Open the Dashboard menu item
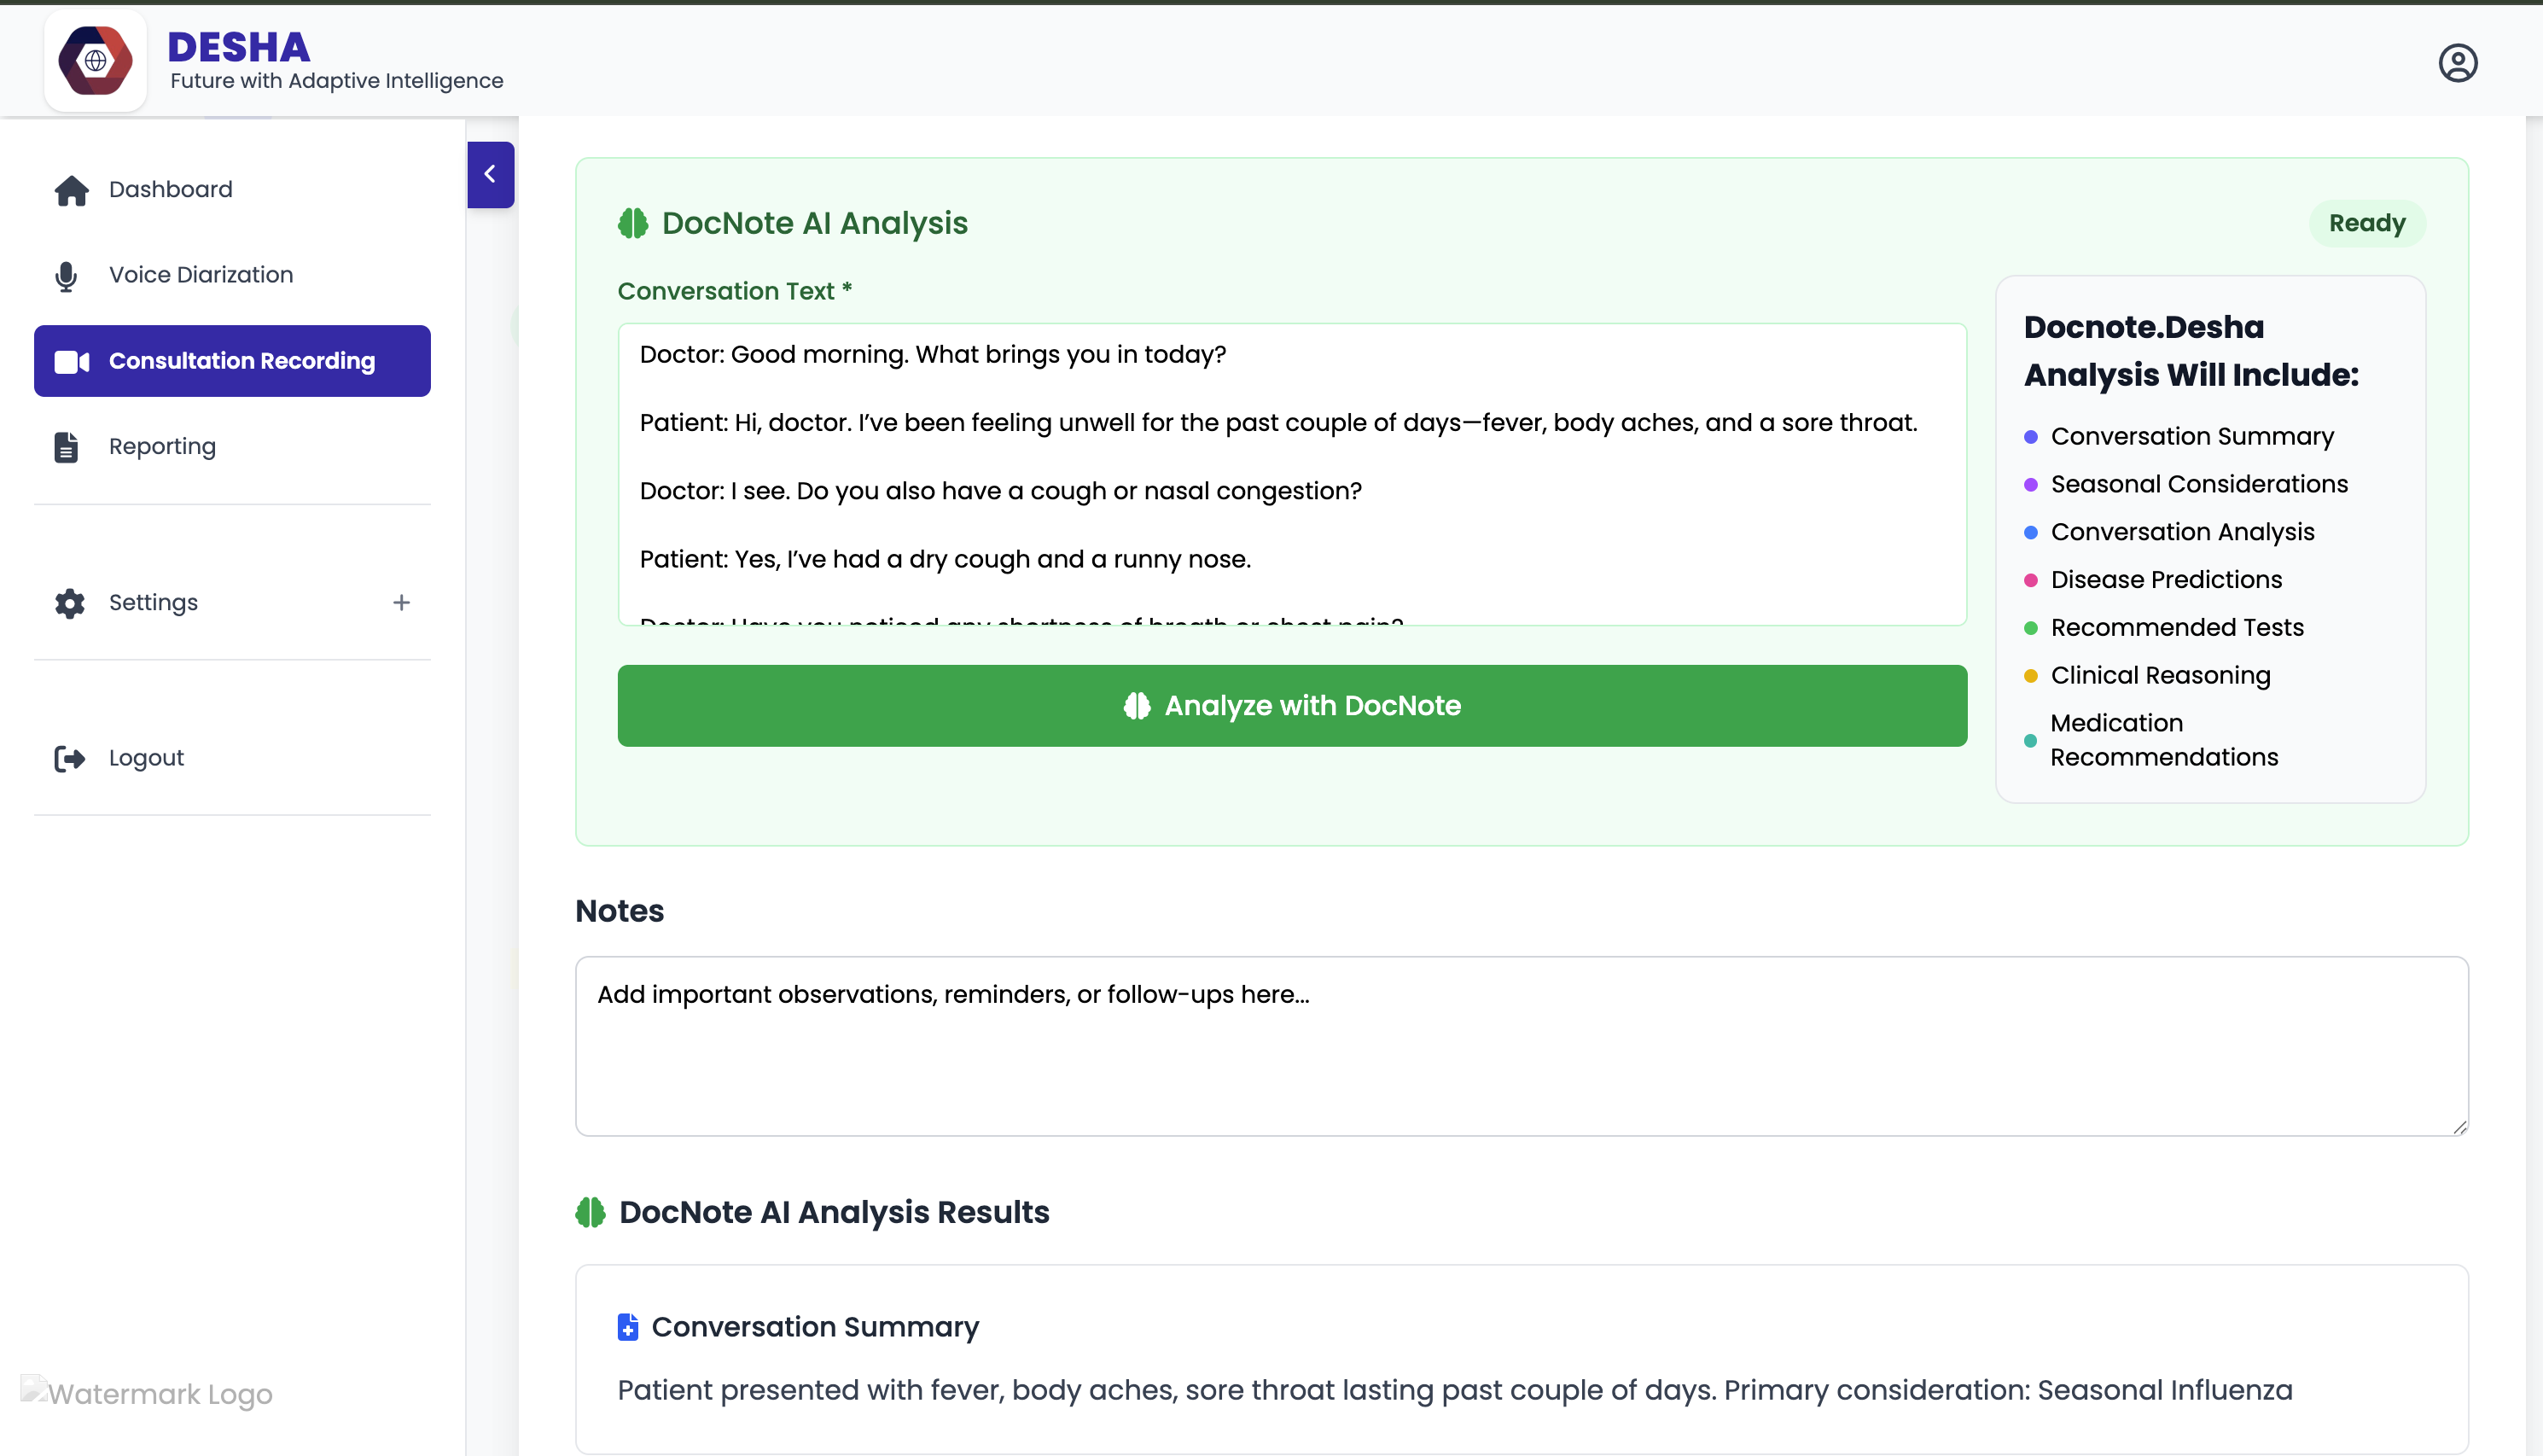Viewport: 2543px width, 1456px height. 170,190
